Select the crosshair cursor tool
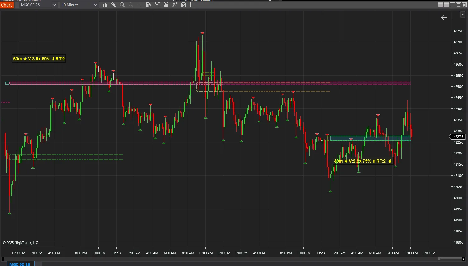The height and width of the screenshot is (266, 468). pyautogui.click(x=140, y=5)
